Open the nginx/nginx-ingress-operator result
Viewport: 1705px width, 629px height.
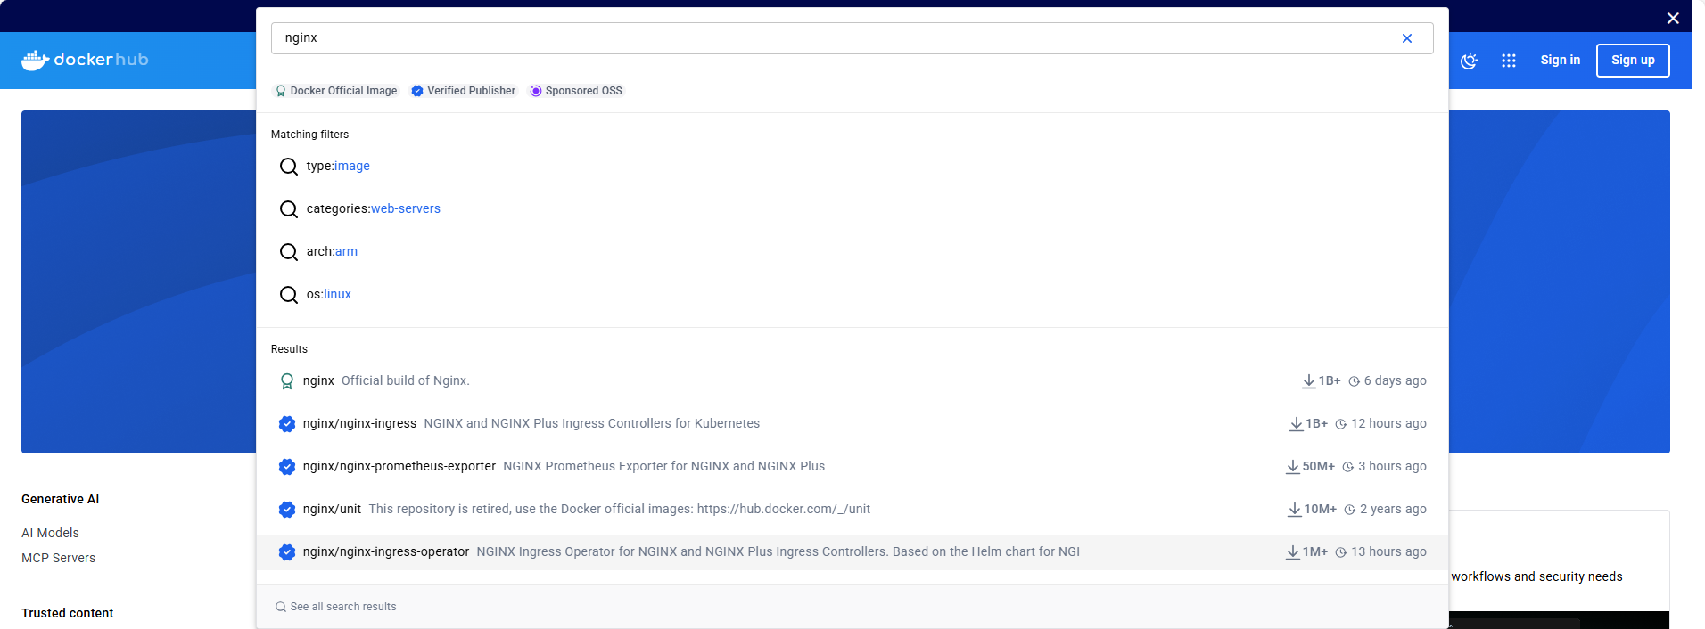852,552
